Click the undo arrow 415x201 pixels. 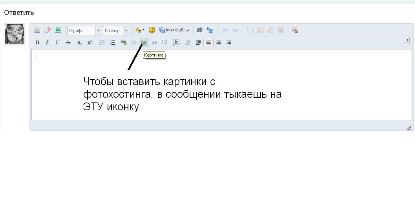pos(225,30)
